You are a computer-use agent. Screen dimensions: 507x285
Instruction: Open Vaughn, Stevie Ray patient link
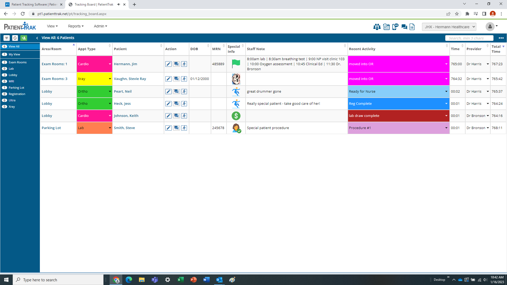[130, 79]
